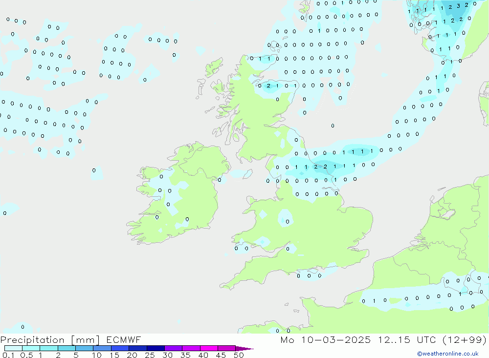
Task: Click the "0.5" legend scale value
Action: (x=26, y=355)
